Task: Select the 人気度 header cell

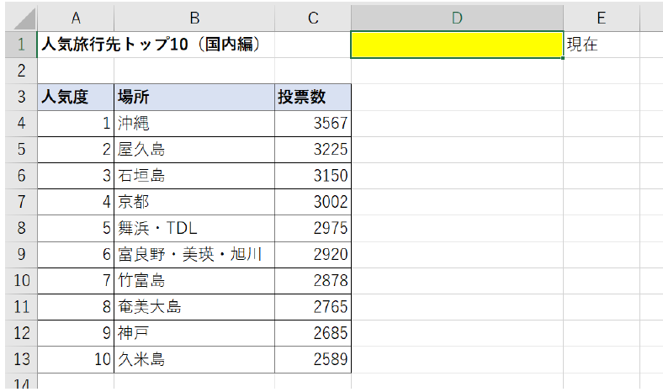Action: pyautogui.click(x=76, y=97)
